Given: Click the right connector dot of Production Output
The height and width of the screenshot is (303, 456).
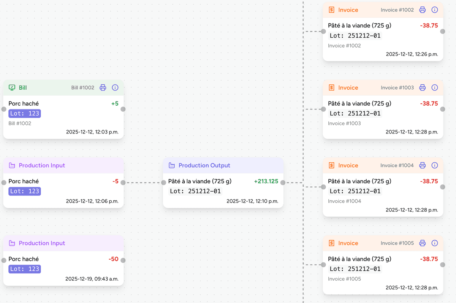Looking at the screenshot, I should (283, 182).
